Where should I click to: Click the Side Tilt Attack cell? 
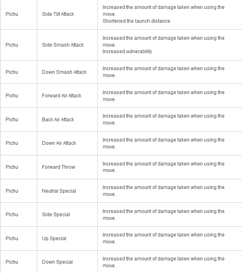point(67,14)
